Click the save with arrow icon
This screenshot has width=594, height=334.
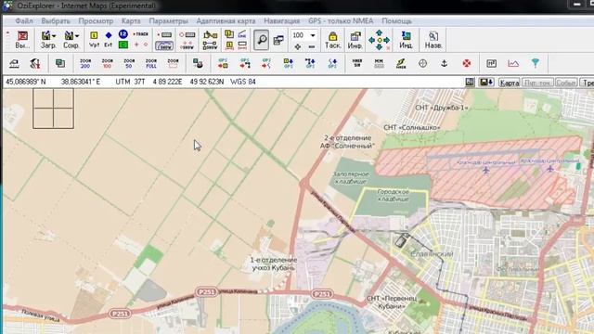486,83
